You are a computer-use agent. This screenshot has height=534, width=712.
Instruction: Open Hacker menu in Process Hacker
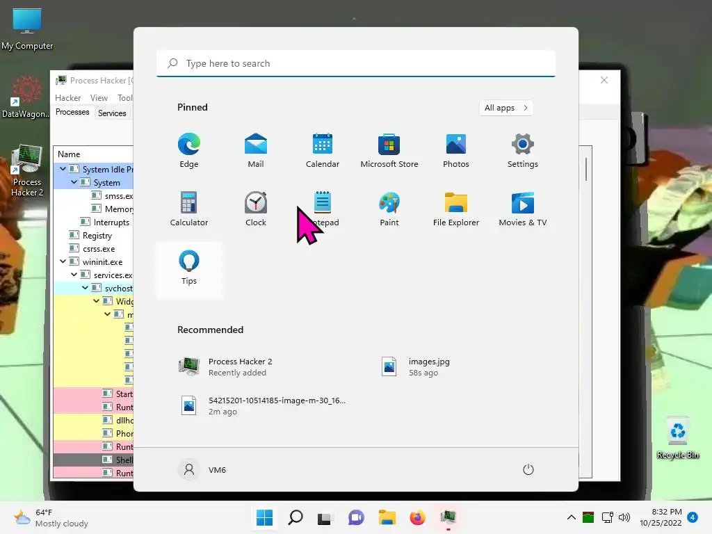pyautogui.click(x=67, y=98)
